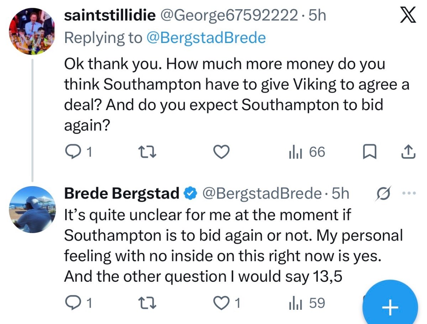View analytics showing 66 views
Viewport: 427px width, 324px height.
[x=307, y=152]
